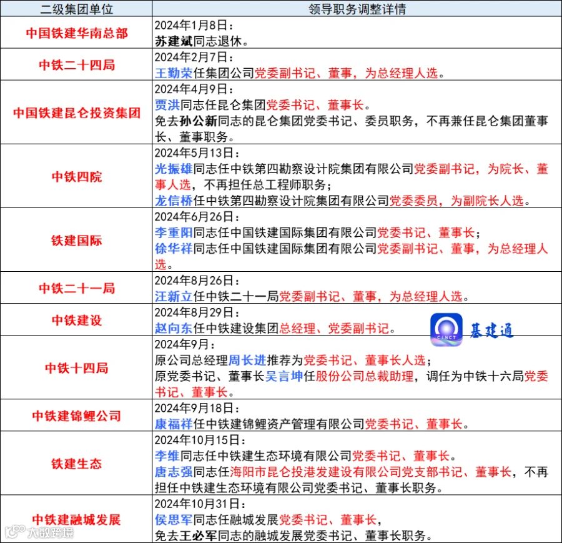Click the blue name 李重阳

pos(174,233)
